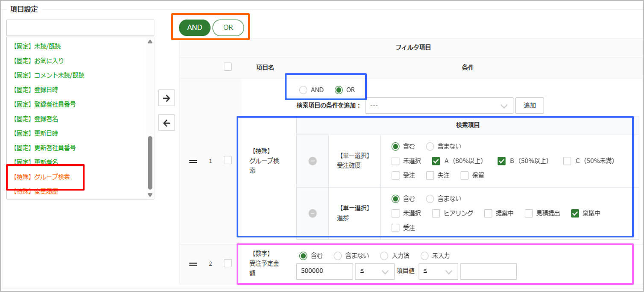Click the minus icon for 進捗 row

[x=313, y=213]
